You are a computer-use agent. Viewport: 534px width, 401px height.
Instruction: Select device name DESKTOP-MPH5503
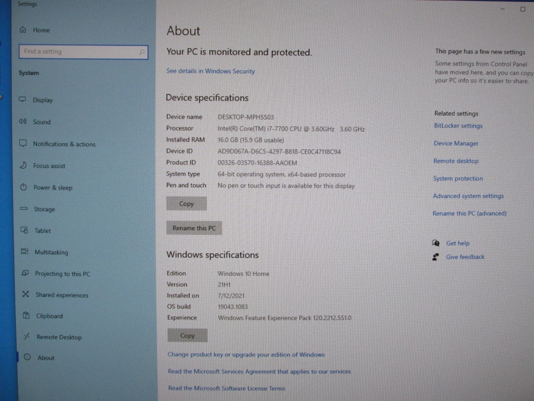click(x=246, y=117)
